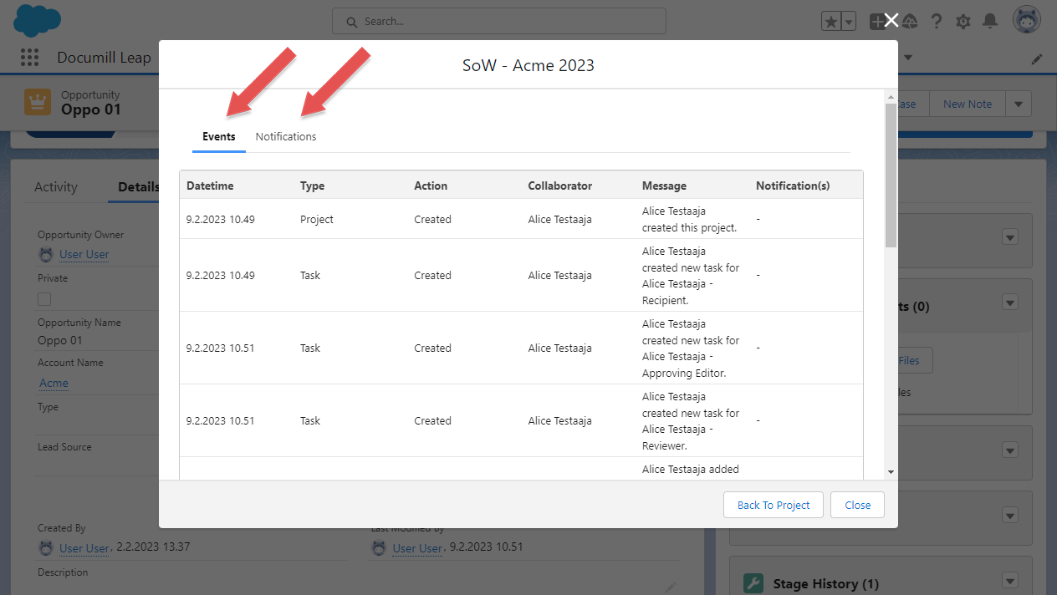
Task: Open the favorites list dropdown arrow
Action: (849, 23)
